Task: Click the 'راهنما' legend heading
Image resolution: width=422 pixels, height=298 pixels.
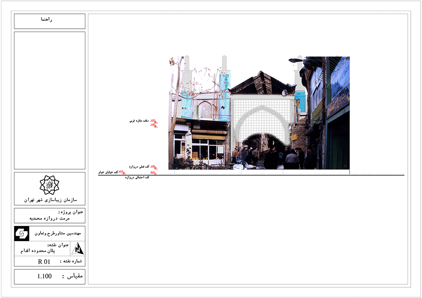Action: [x=46, y=19]
